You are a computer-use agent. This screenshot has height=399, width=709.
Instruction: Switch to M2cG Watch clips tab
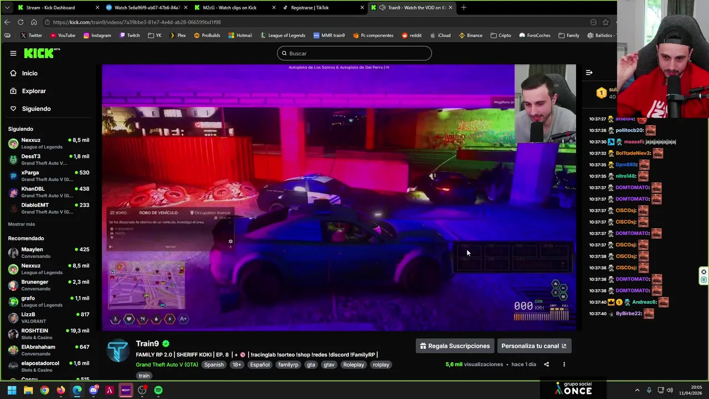click(x=235, y=8)
